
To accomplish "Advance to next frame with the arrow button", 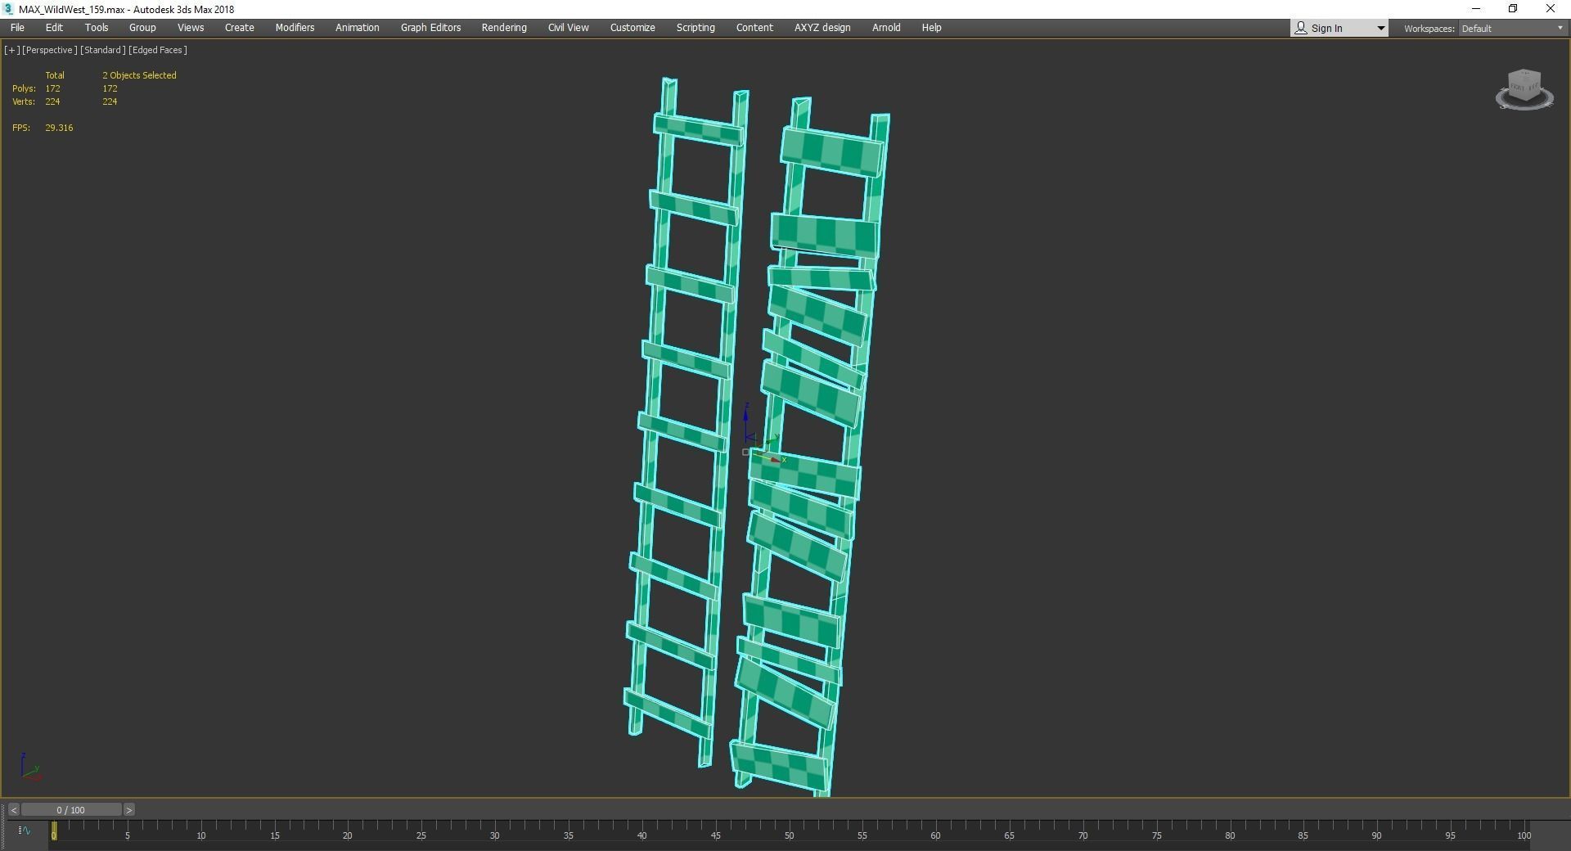I will (x=128, y=809).
